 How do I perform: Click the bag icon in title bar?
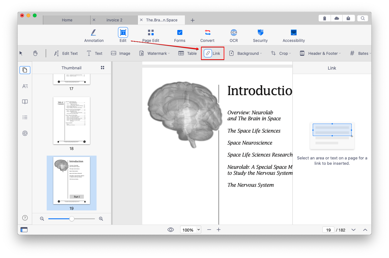click(325, 18)
